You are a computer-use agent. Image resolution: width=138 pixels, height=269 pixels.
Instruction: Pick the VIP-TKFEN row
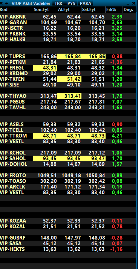68,79
